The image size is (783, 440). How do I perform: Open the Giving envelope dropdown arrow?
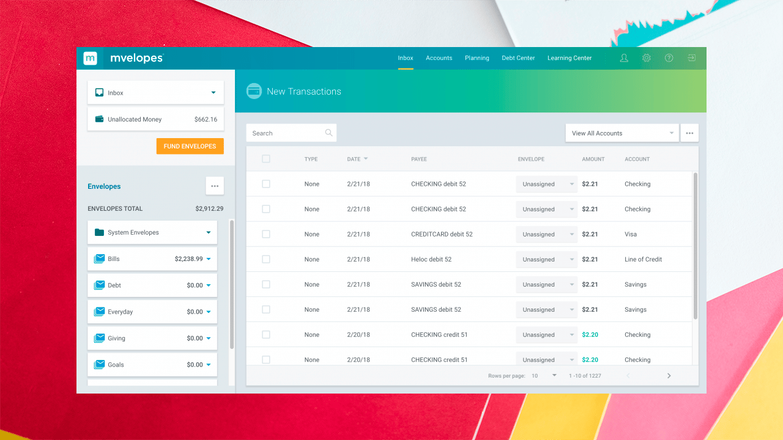pyautogui.click(x=209, y=338)
